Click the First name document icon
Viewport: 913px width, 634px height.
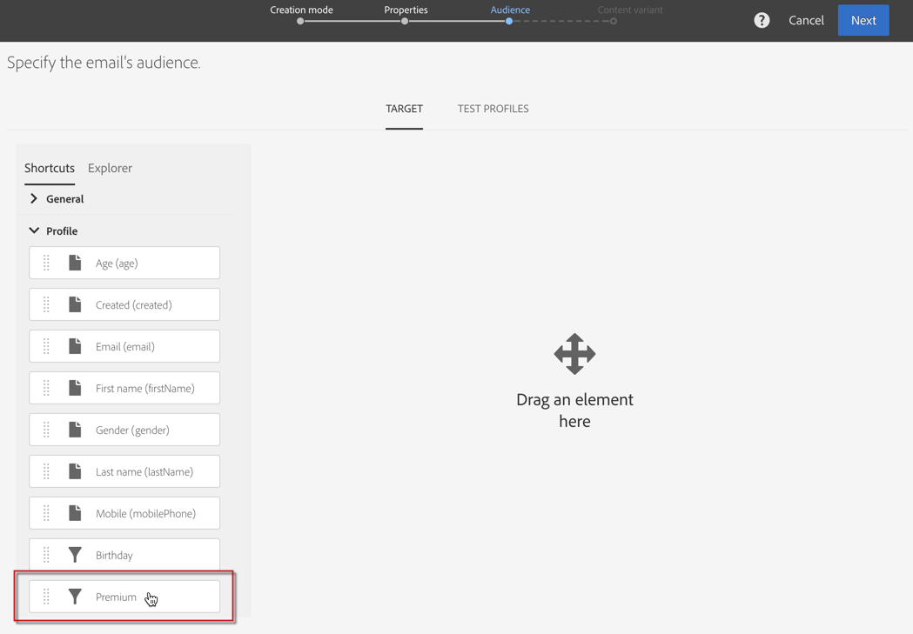tap(75, 388)
